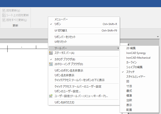161x114 pixels.
Task: Select クイックアクセス ツールバーをリボンの下に表示
Action: click(x=84, y=80)
